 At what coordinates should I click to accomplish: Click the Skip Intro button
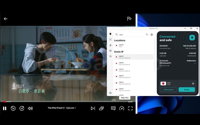(125, 98)
